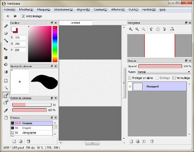Open the Sélectionner menu
Viewport: 194px width, 152px height.
coord(64,10)
